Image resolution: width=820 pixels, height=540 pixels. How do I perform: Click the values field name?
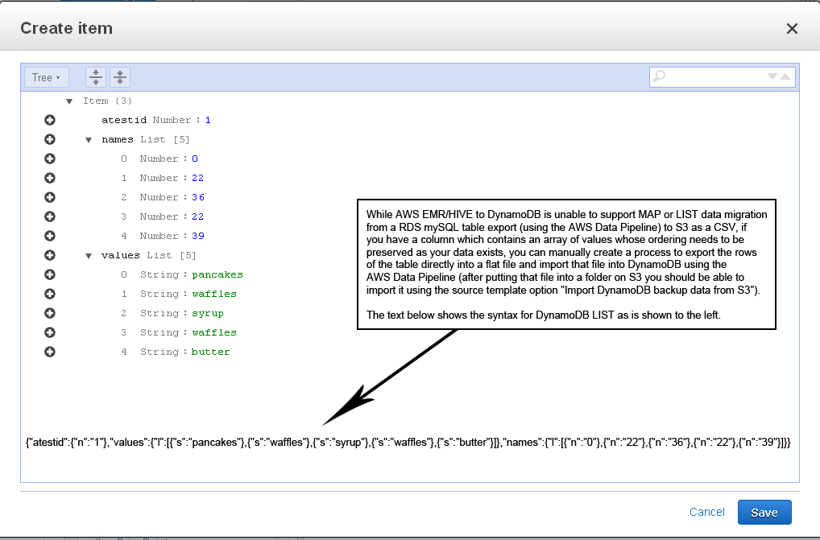click(x=121, y=255)
